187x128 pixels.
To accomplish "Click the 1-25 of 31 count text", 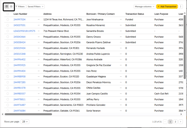I will coord(157,122).
